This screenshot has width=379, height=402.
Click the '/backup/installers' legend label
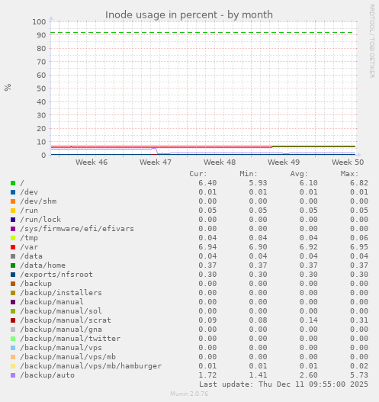tap(61, 293)
